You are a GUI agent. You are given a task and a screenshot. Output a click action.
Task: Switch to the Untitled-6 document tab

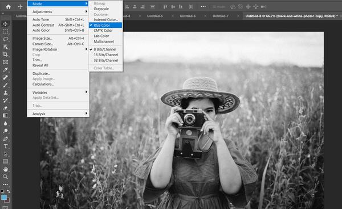[188, 16]
